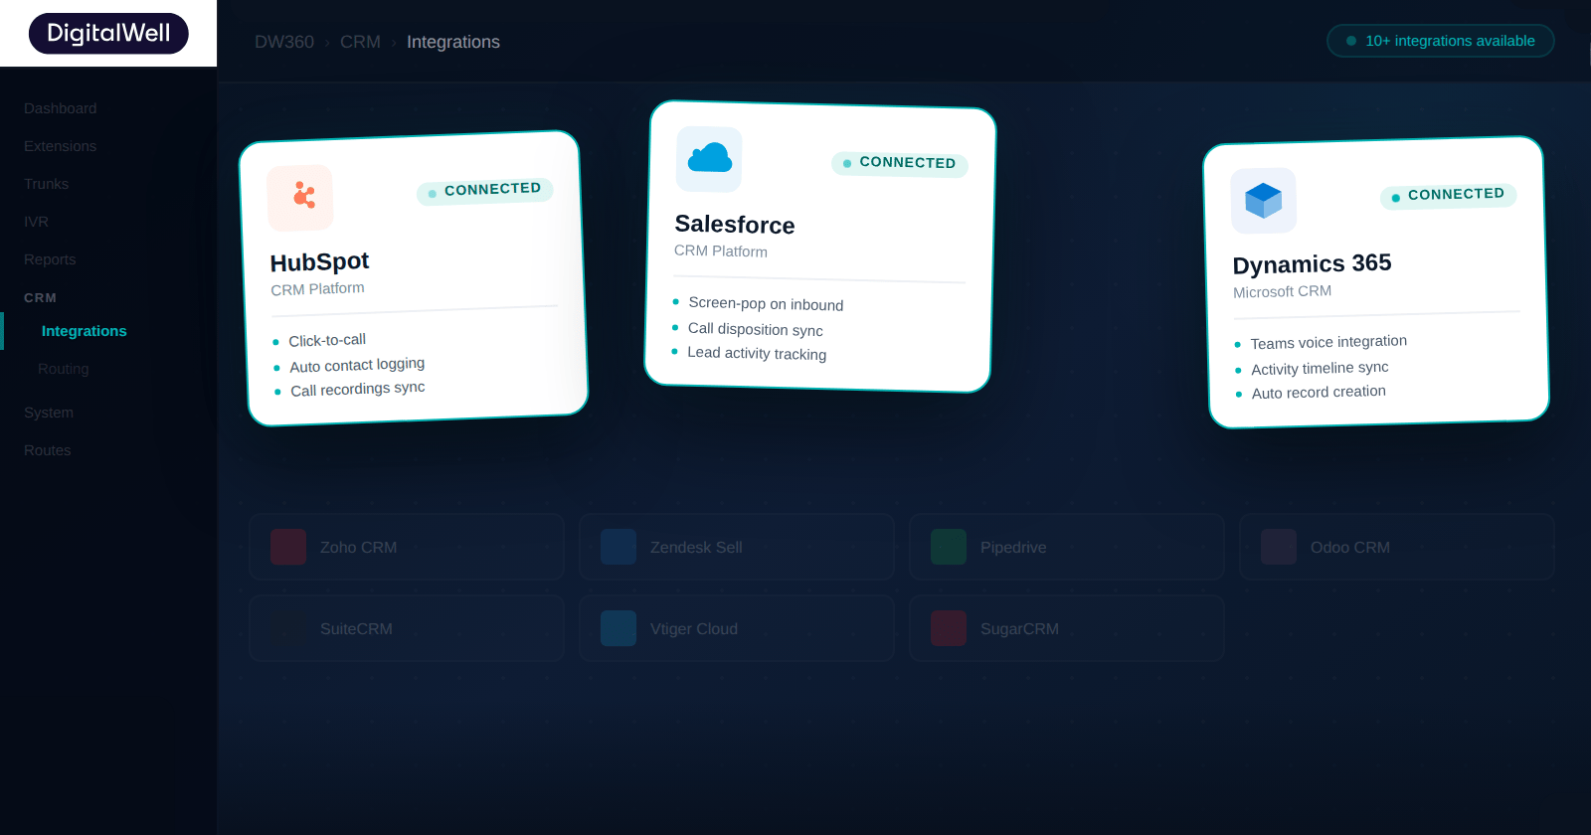The width and height of the screenshot is (1591, 835).
Task: Select the Pipedrive integration tile
Action: (1067, 547)
